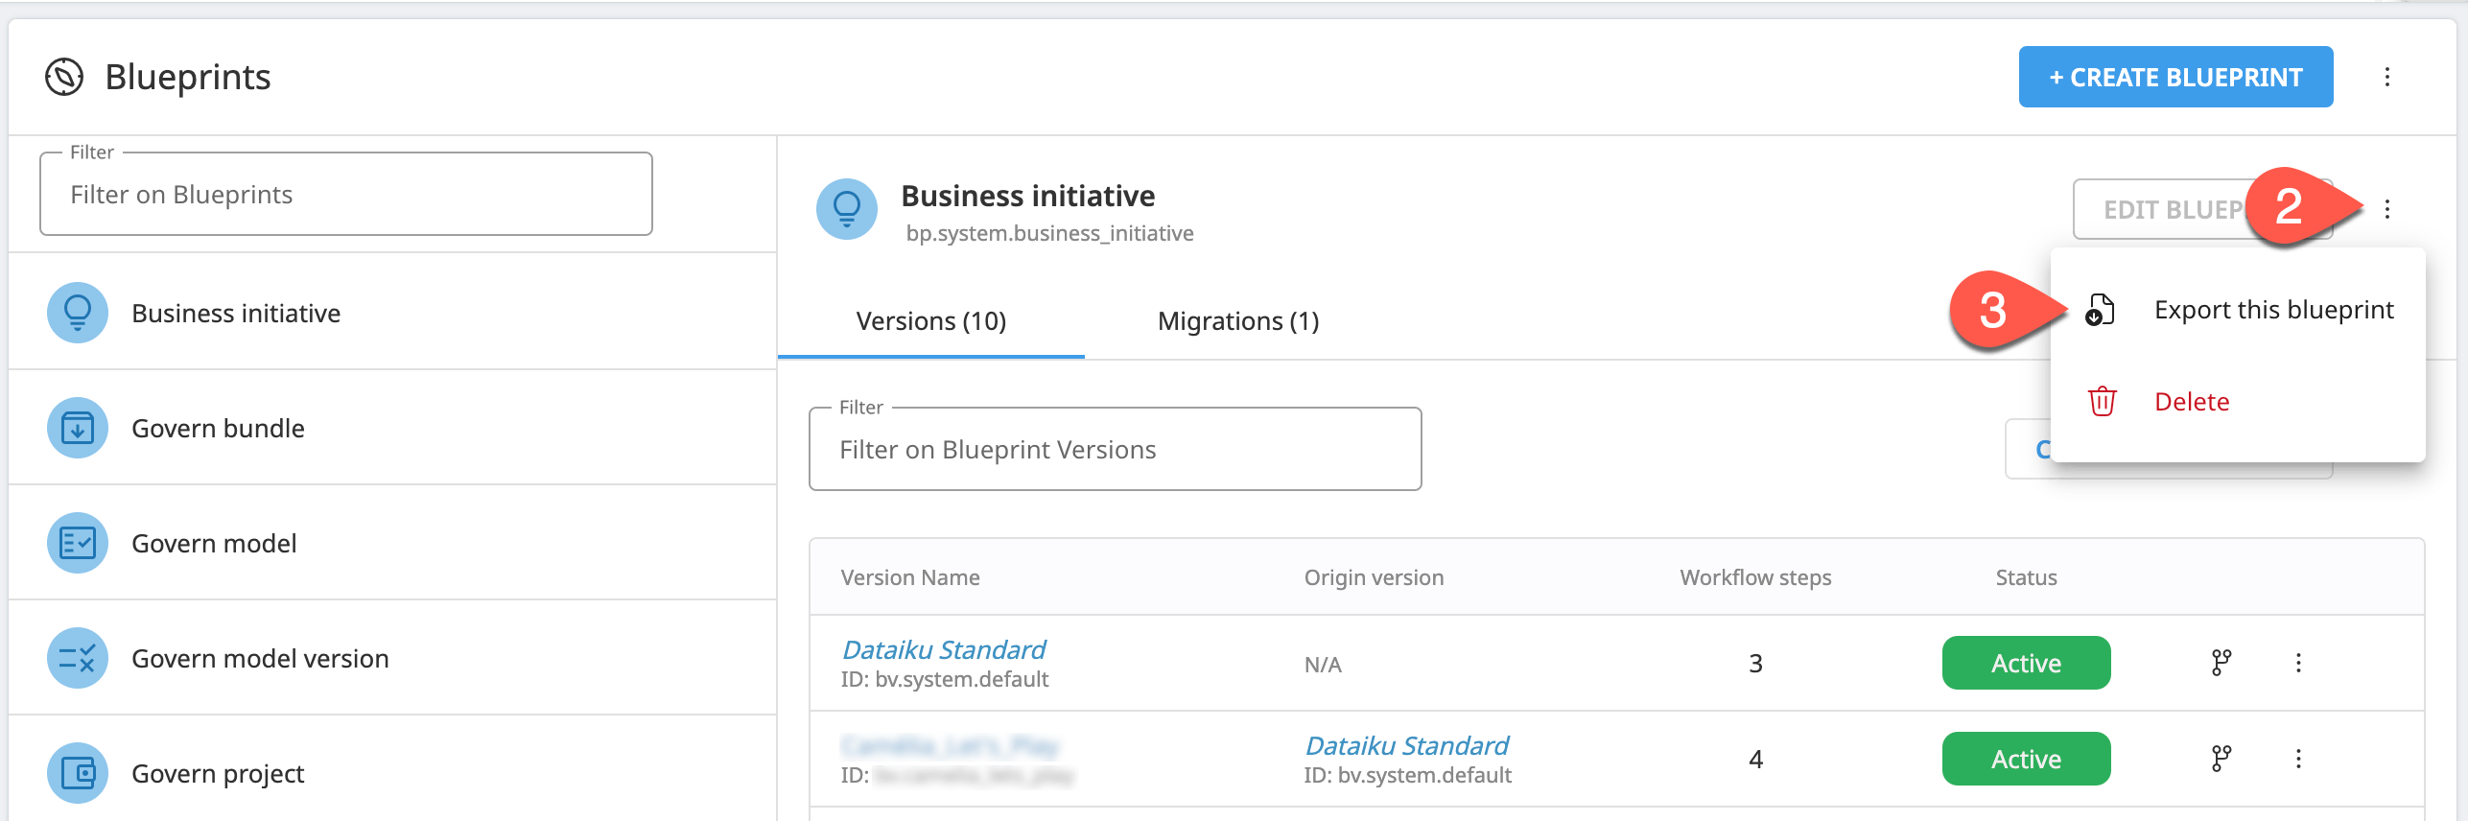
Task: Open the three-dot menu on the second version row
Action: click(x=2298, y=759)
